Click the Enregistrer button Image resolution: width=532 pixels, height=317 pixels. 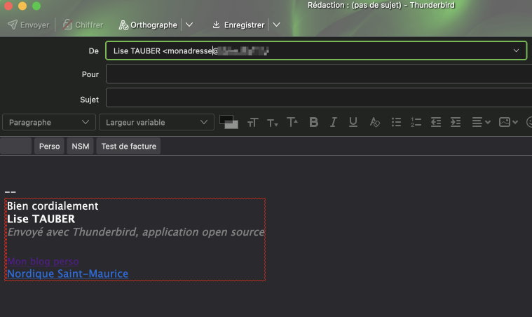tap(238, 25)
